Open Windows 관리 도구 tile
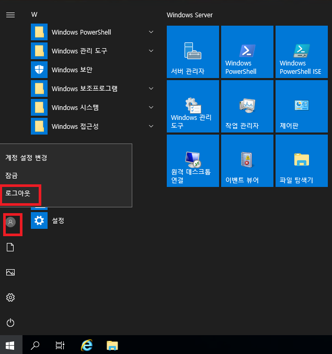Screen dimensions: 332x354 click(193, 106)
